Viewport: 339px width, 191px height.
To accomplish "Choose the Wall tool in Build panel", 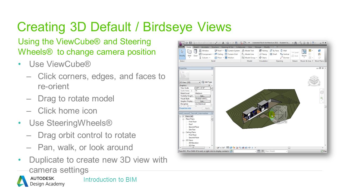I will 189,53.
